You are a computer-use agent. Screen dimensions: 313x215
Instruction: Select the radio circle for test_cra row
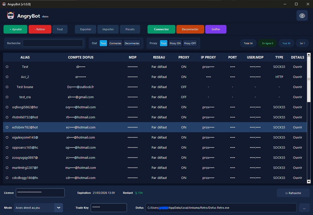[x=7, y=97]
